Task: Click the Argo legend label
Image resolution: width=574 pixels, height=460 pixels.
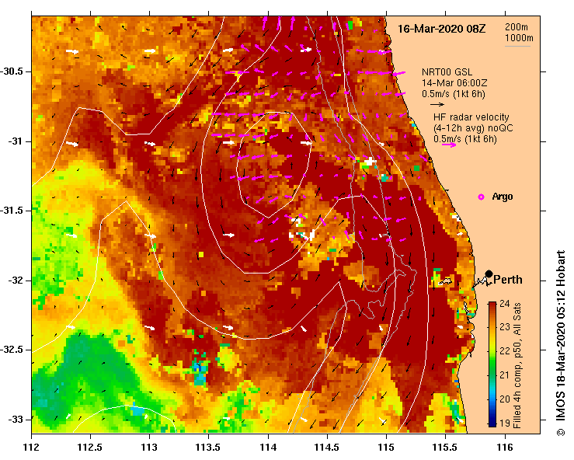Action: [503, 197]
